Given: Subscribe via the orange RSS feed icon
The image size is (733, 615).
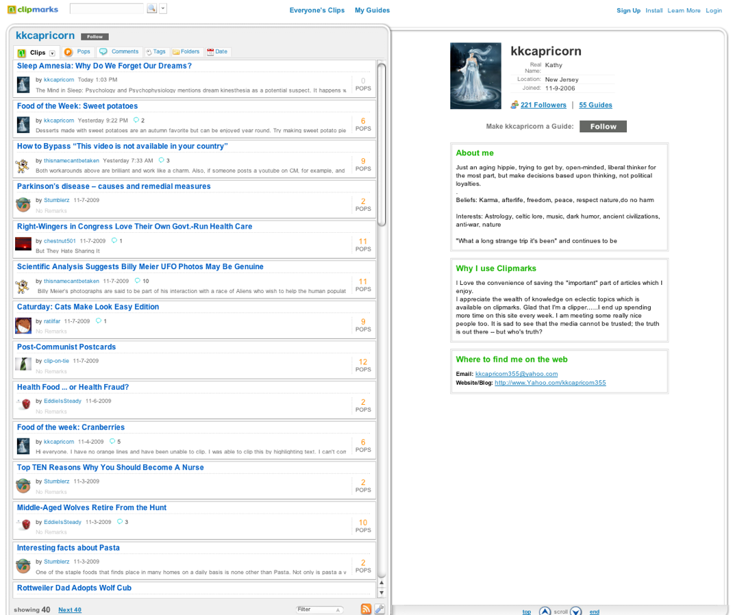Looking at the screenshot, I should 366,609.
